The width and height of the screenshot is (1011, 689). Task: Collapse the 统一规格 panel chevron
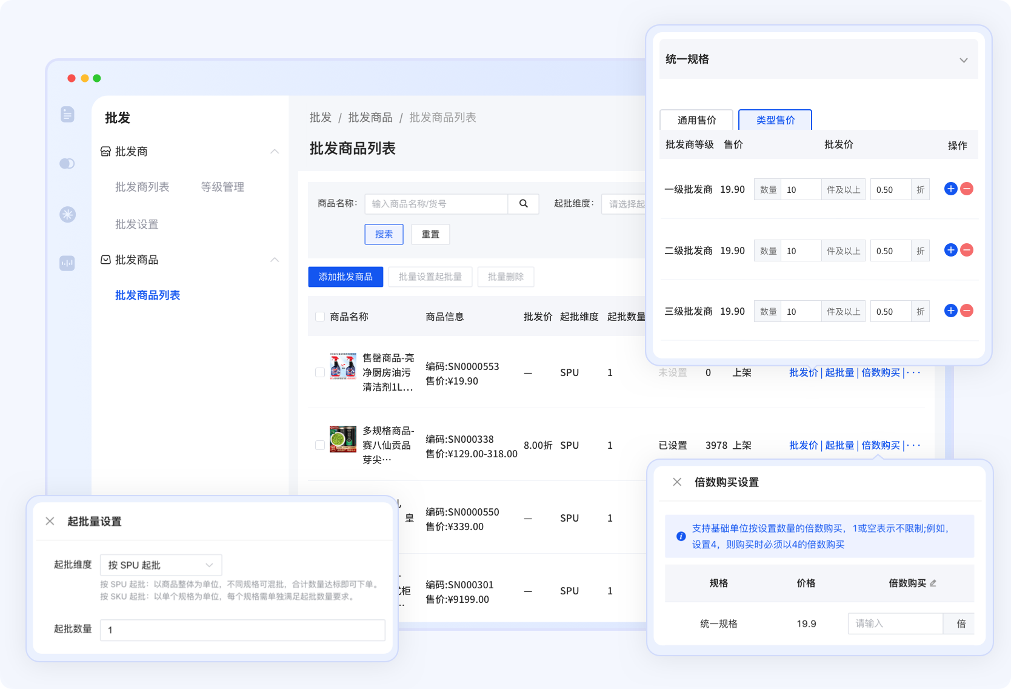[964, 60]
